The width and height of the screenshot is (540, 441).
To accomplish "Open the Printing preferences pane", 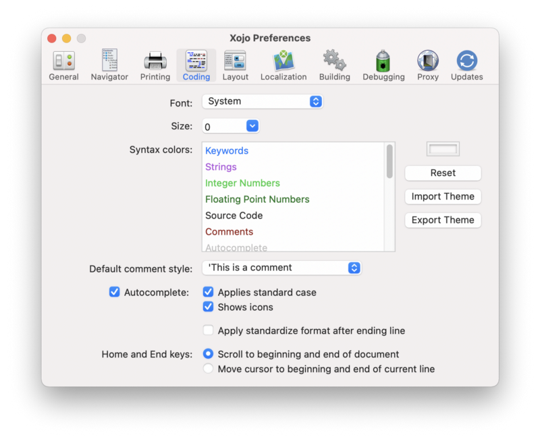I will point(155,65).
